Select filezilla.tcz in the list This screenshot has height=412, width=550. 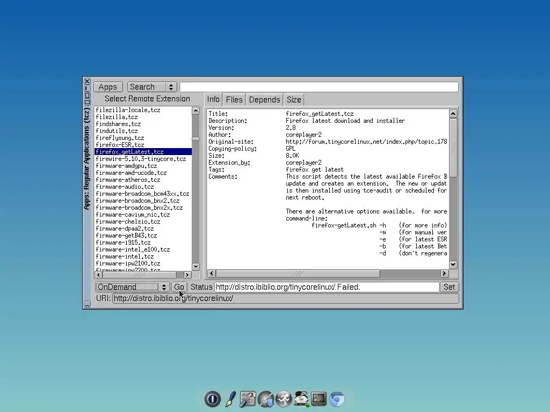pyautogui.click(x=143, y=117)
